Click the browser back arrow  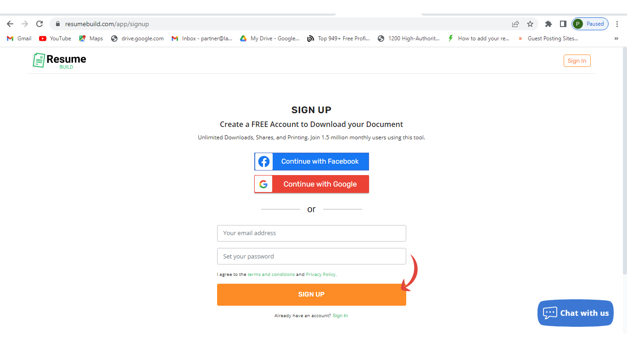10,24
